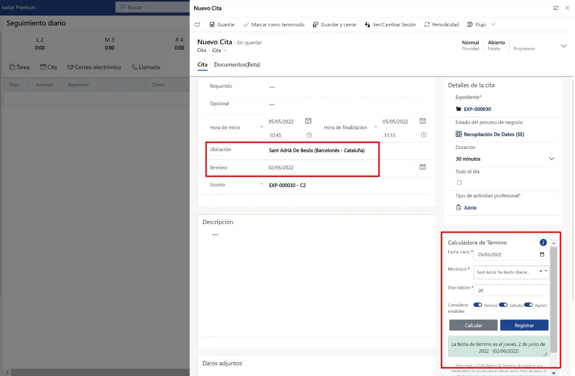
Task: Open clock picker for Hora de finalización
Action: 423,135
